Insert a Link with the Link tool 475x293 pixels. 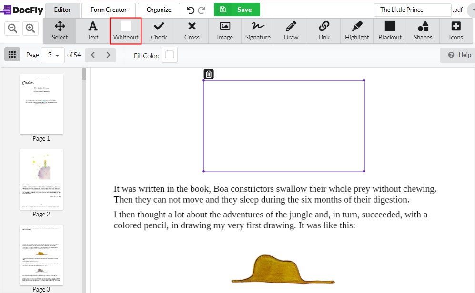(x=324, y=31)
